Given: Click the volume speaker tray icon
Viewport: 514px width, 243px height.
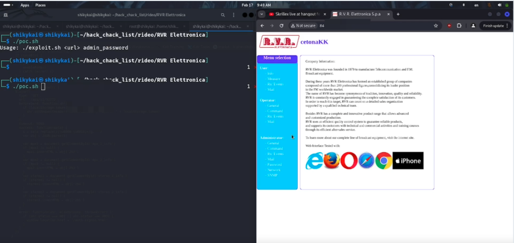Looking at the screenshot, I should [499, 5].
